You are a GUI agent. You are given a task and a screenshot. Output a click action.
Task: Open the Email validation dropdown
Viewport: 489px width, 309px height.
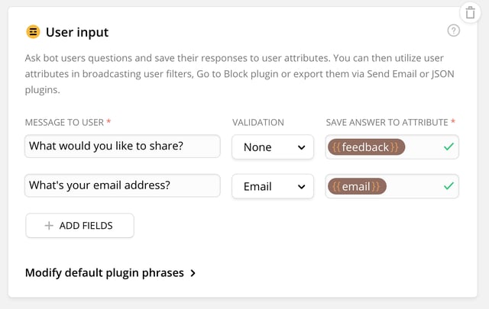pos(273,186)
